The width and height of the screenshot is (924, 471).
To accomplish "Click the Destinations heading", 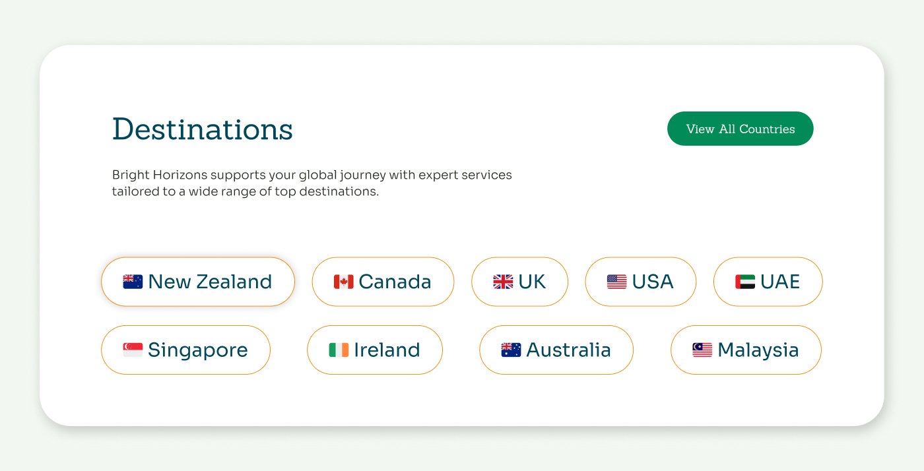I will (x=202, y=129).
